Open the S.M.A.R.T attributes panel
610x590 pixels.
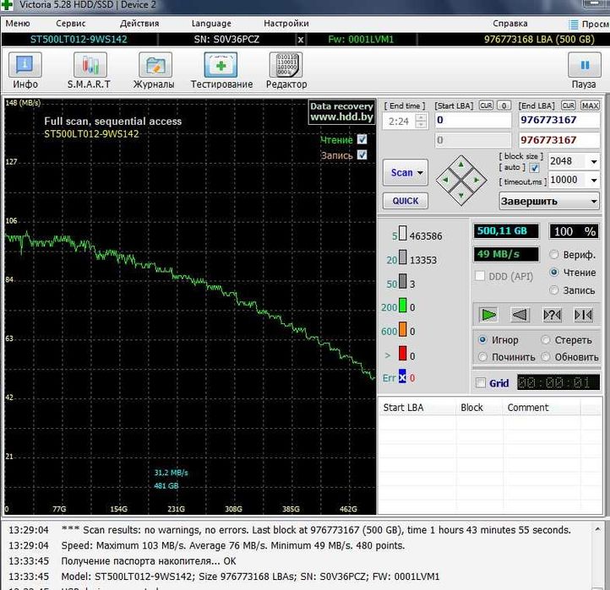[89, 69]
